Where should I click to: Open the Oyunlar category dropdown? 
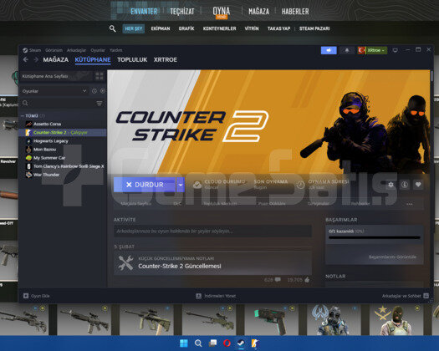pos(54,91)
